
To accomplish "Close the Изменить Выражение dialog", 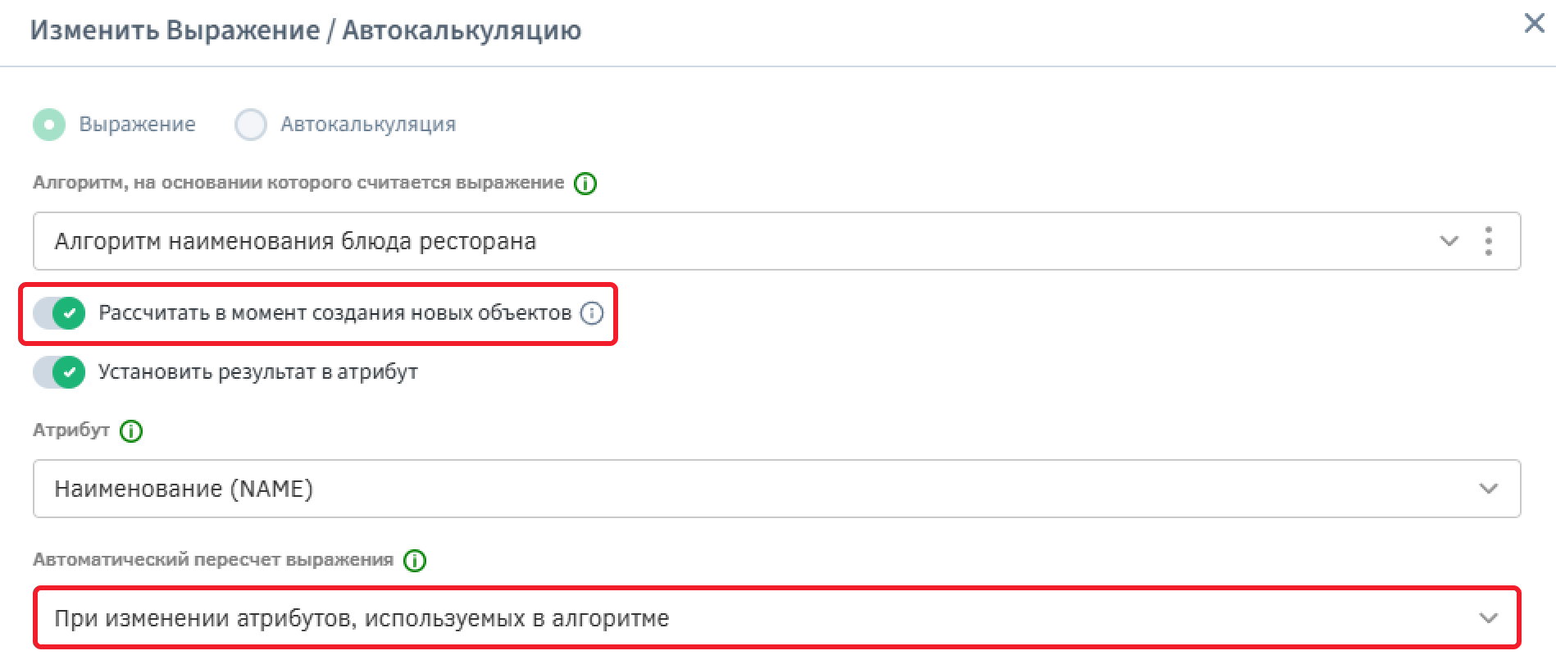I will click(x=1534, y=24).
